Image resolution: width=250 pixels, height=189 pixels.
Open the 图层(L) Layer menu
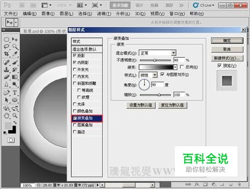67,14
